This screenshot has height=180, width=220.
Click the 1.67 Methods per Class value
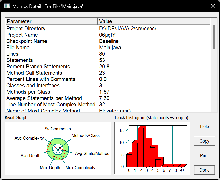pyautogui.click(x=104, y=92)
